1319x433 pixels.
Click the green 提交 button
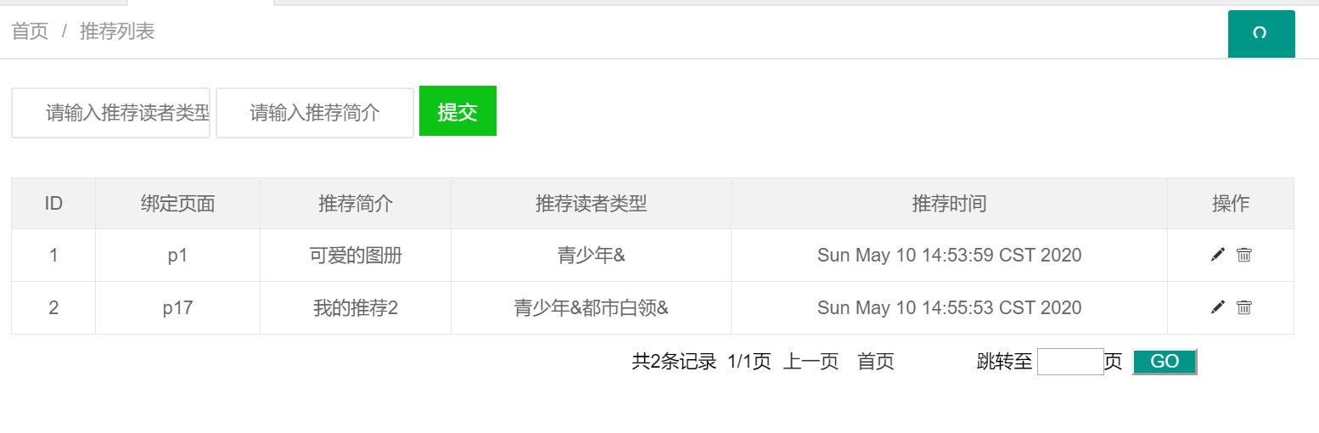pyautogui.click(x=457, y=111)
